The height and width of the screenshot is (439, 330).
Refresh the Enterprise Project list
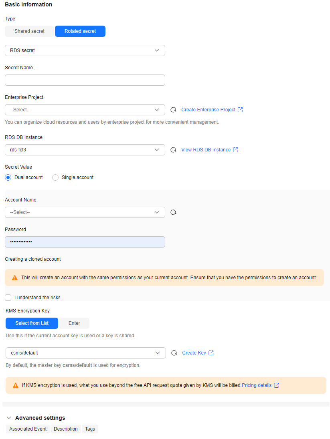click(x=173, y=110)
